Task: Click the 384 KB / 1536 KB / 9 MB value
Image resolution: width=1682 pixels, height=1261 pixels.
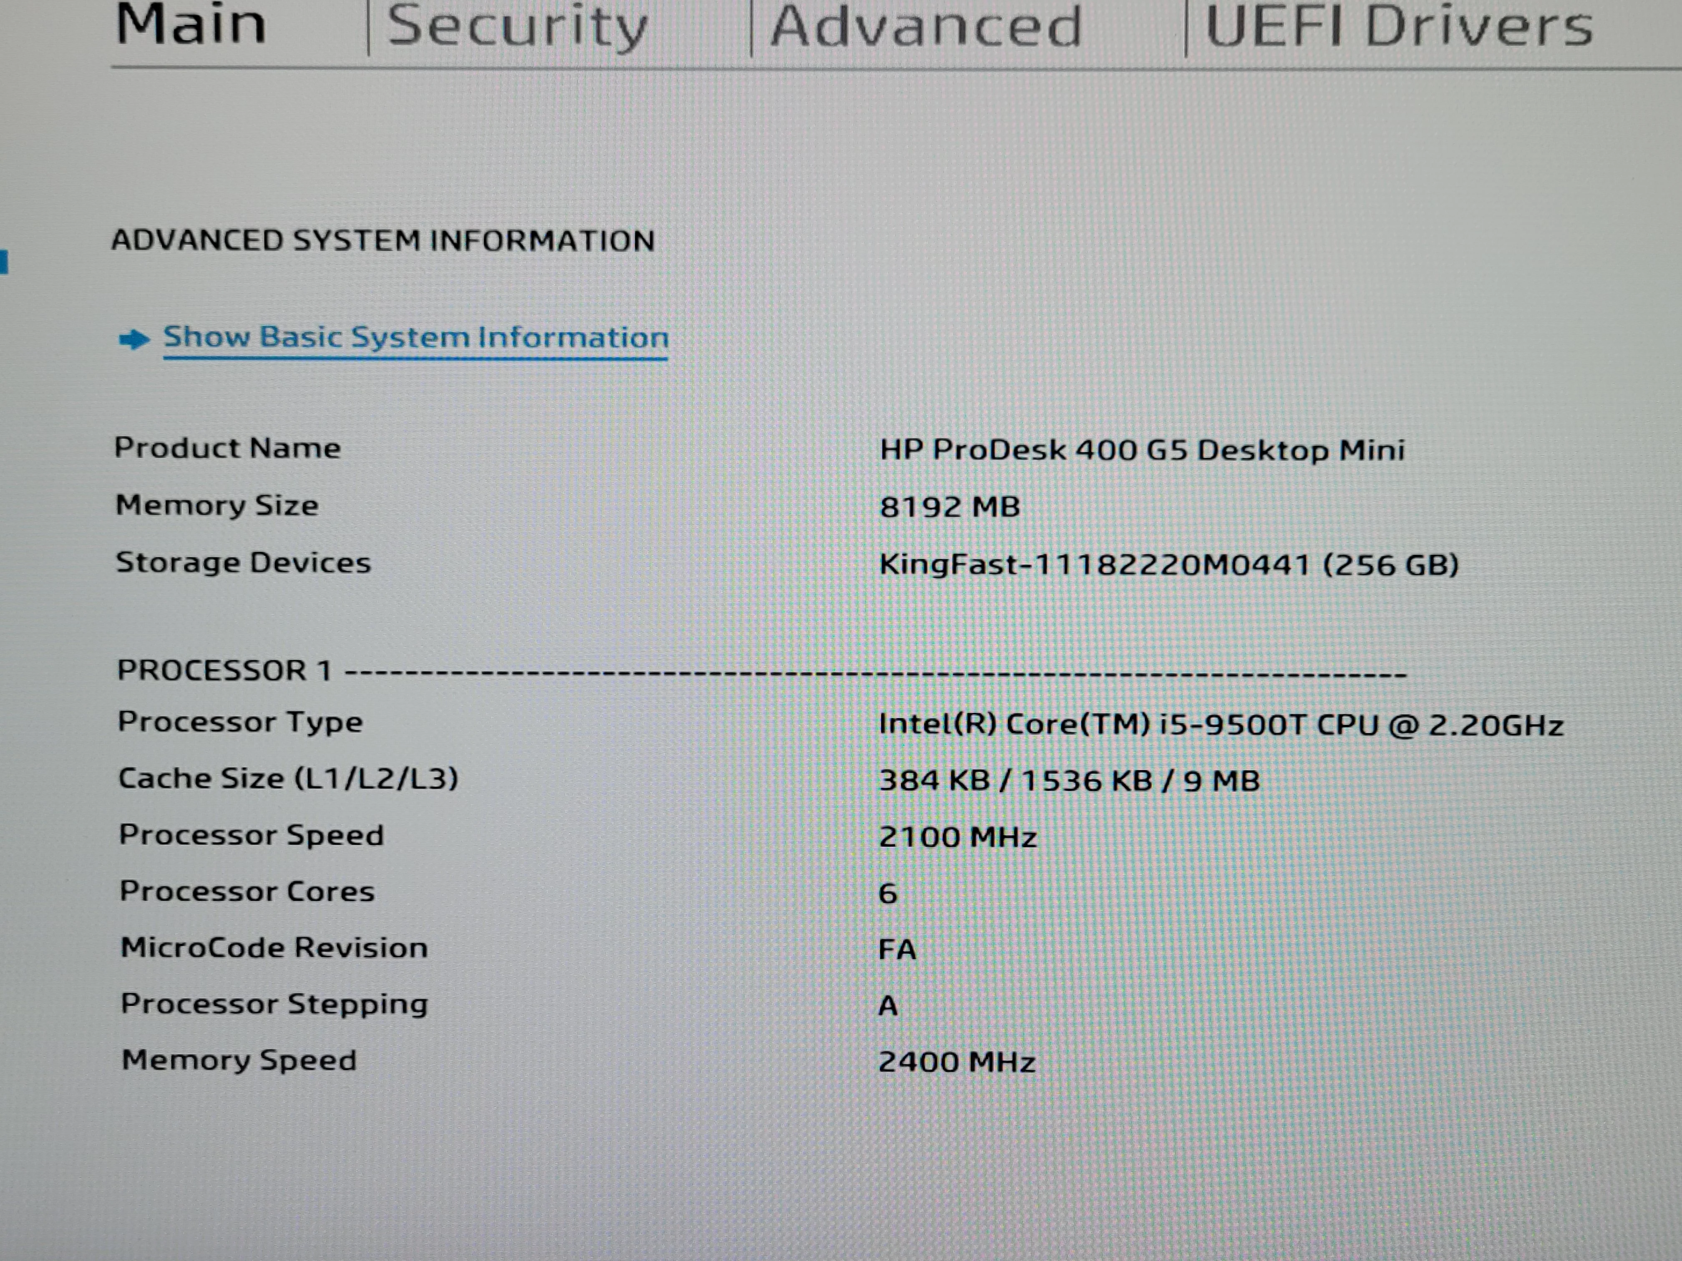Action: (x=1069, y=781)
